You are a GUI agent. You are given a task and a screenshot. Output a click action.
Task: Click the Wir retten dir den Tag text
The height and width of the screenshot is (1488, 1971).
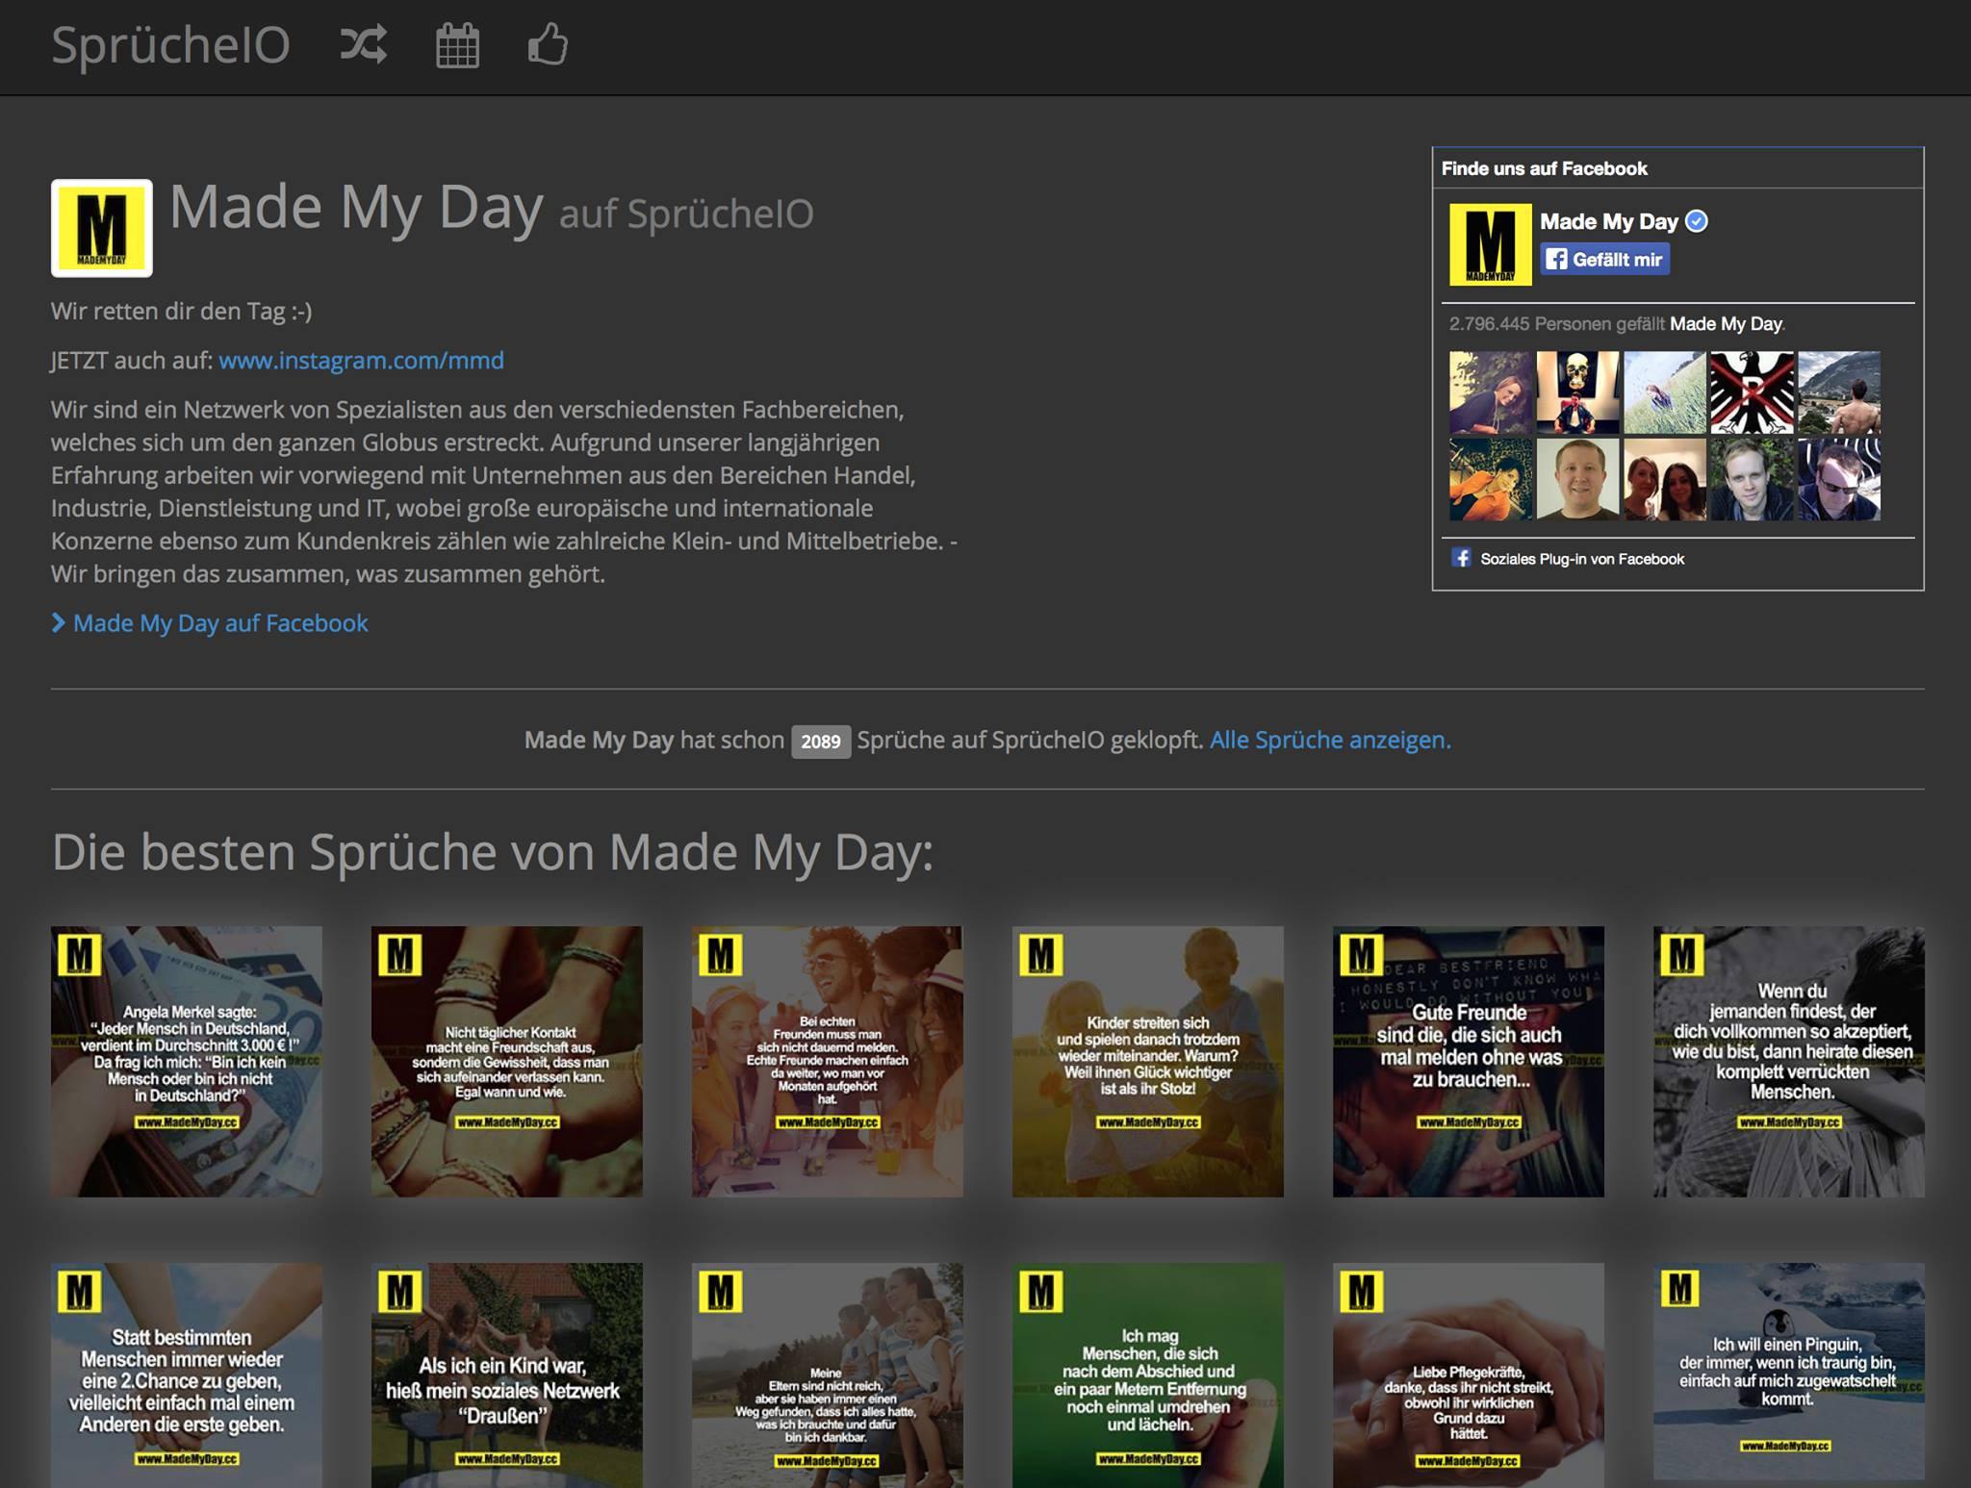click(x=181, y=311)
